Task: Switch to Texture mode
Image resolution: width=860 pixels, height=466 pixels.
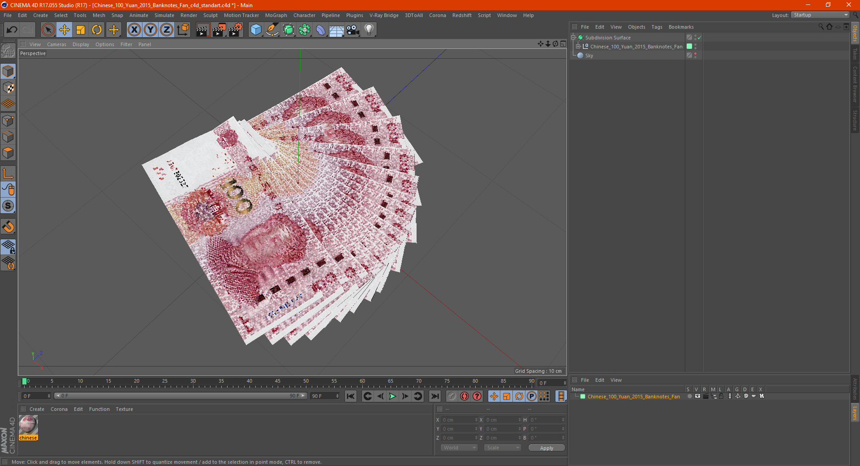Action: pos(8,88)
